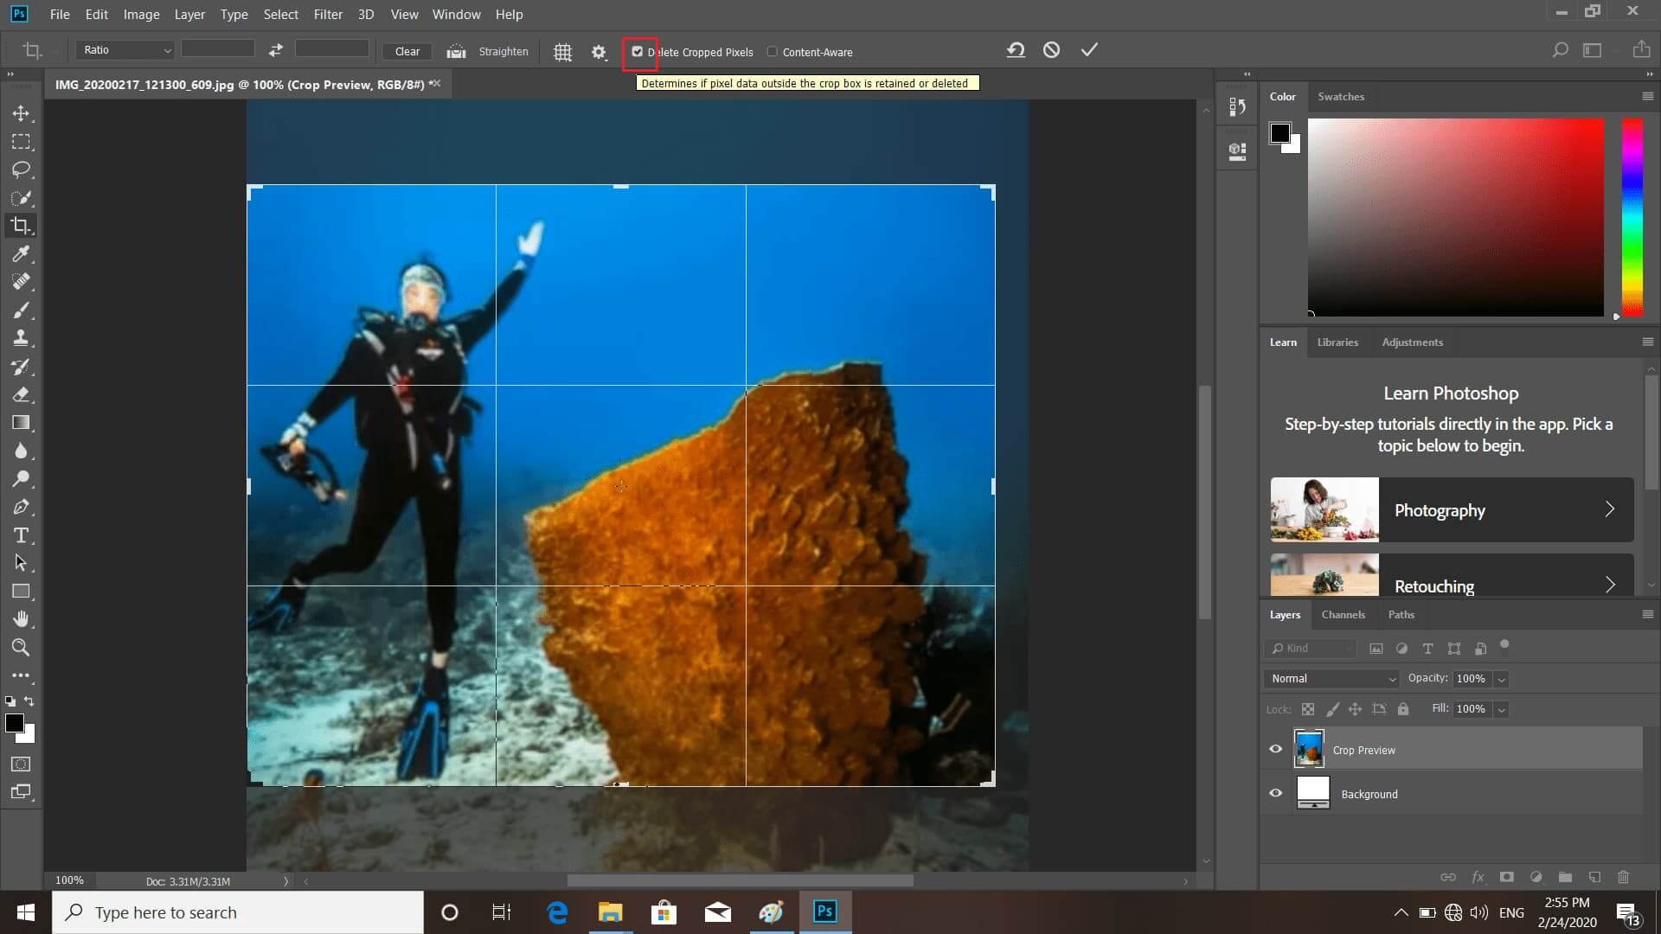This screenshot has height=934, width=1661.
Task: Toggle Delete Cropped Pixels checkbox
Action: coord(638,52)
